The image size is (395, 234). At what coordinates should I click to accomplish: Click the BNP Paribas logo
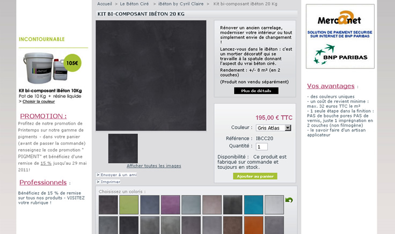click(340, 54)
